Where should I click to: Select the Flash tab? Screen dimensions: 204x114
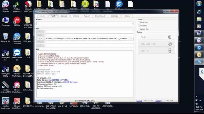53,16
